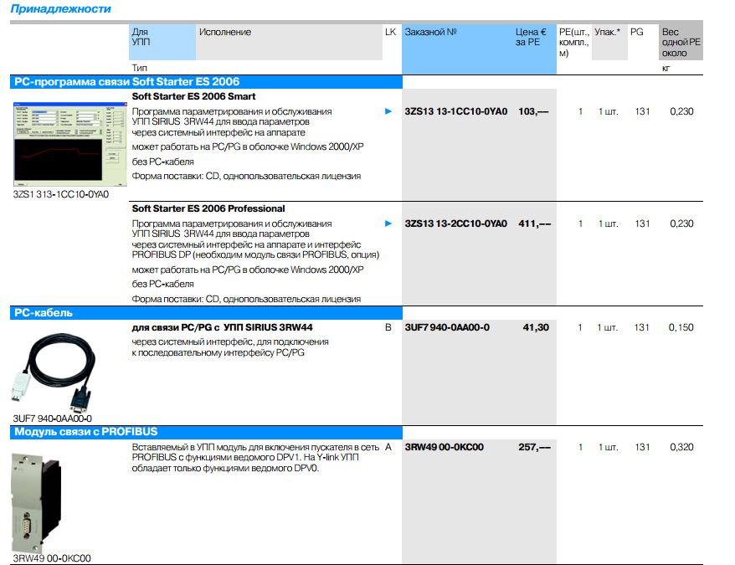735x565 pixels.
Task: Click the blue arrow beside 3ZS13 13-1CC10-0YA0
Action: click(388, 111)
